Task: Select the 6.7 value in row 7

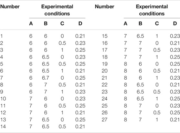Action: tap(45, 78)
